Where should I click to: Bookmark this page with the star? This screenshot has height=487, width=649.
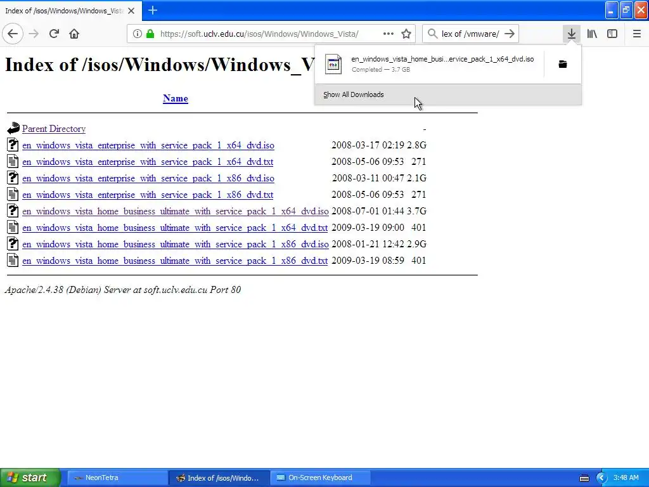(406, 34)
